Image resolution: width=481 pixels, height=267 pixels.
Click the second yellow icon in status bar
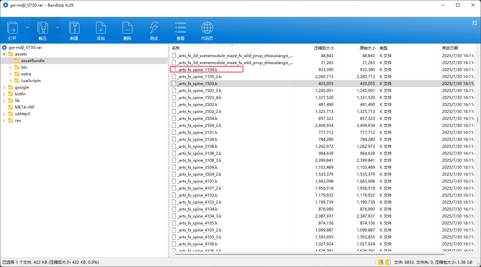point(388,262)
